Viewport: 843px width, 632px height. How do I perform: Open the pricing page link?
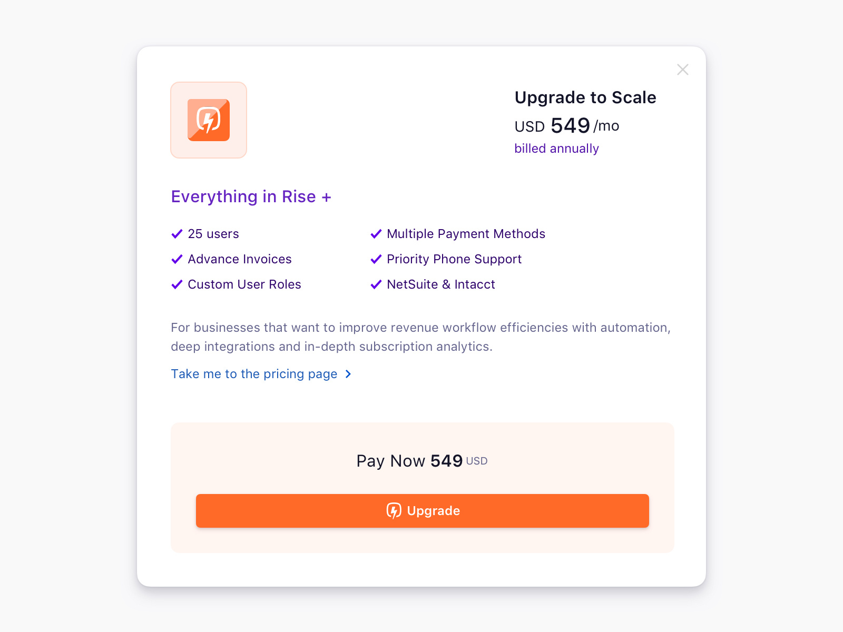(x=254, y=374)
